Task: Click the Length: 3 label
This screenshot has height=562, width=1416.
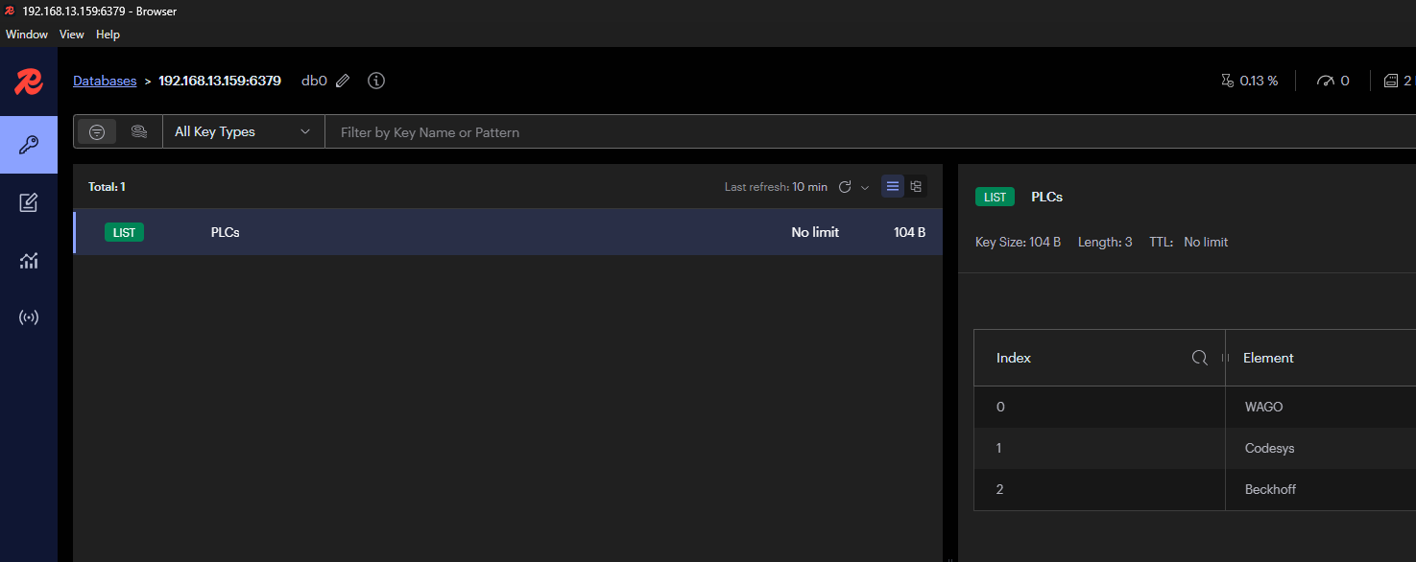Action: point(1105,242)
